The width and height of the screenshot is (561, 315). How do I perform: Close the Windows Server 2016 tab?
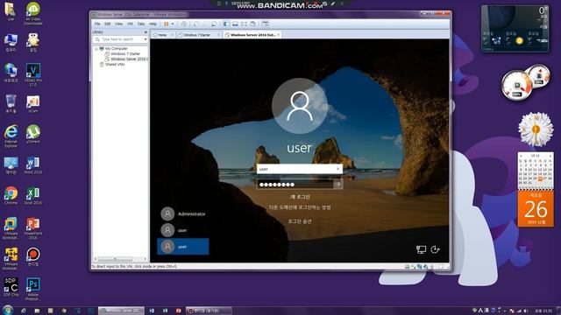[x=279, y=35]
